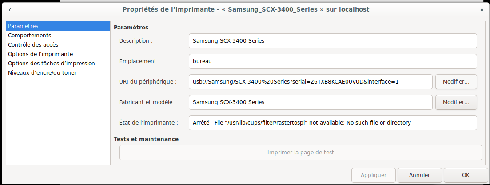This screenshot has height=185, width=490.
Task: Click the Appliquer button
Action: (374, 175)
